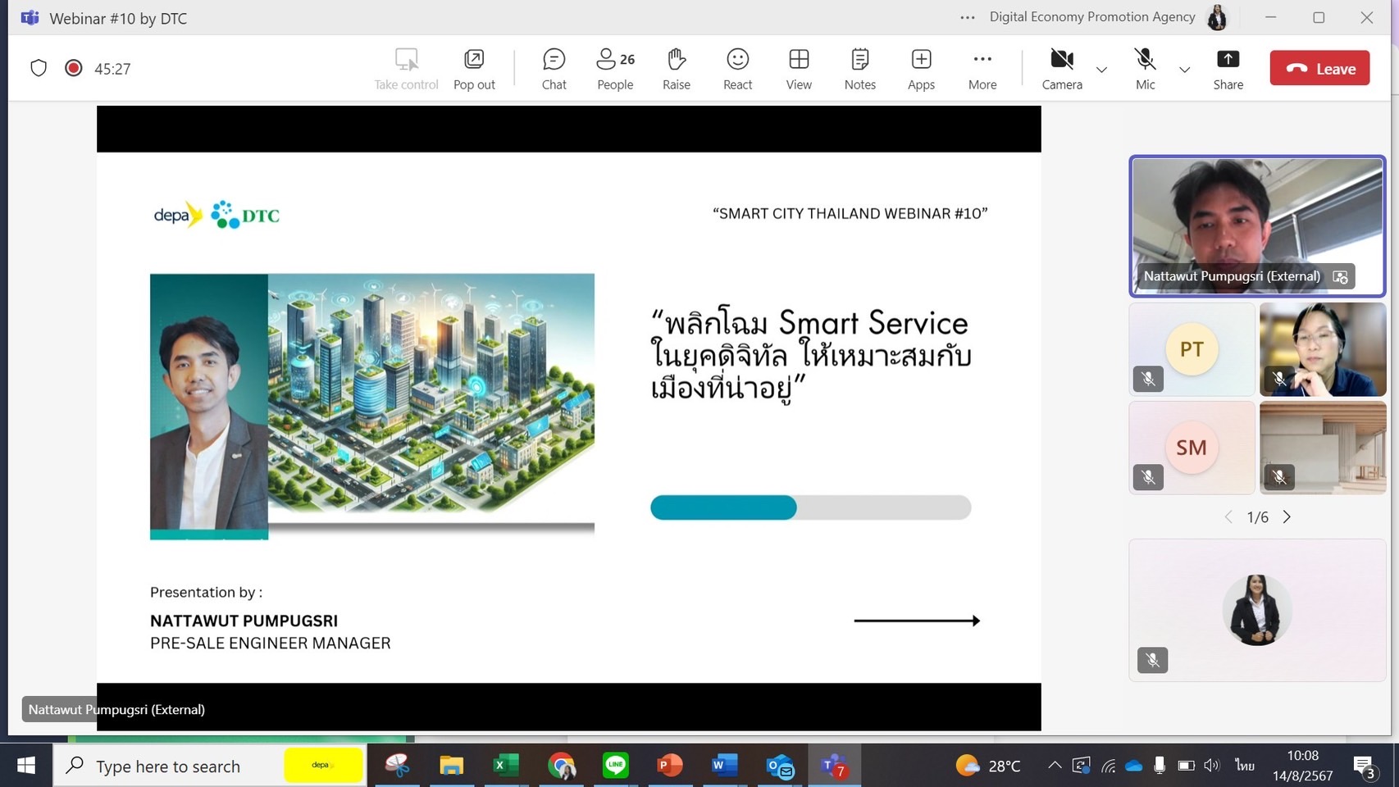Expand microphone options chevron

1184,70
